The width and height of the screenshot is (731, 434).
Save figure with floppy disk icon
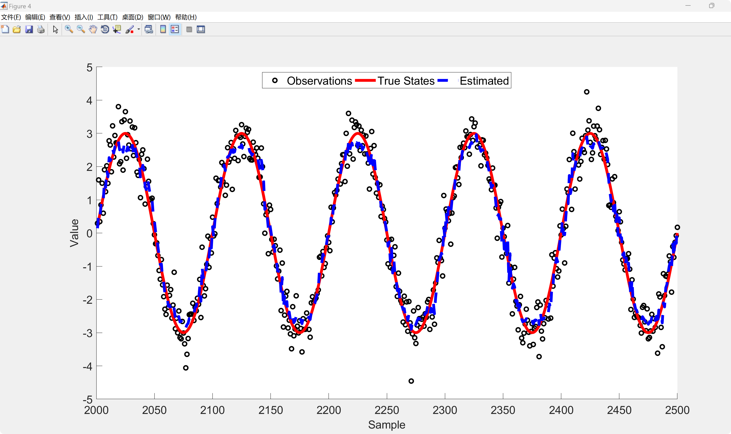(x=29, y=29)
